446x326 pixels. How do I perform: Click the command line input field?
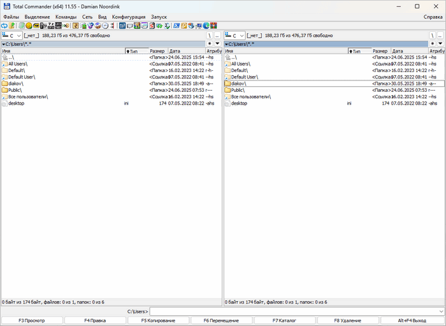293,311
